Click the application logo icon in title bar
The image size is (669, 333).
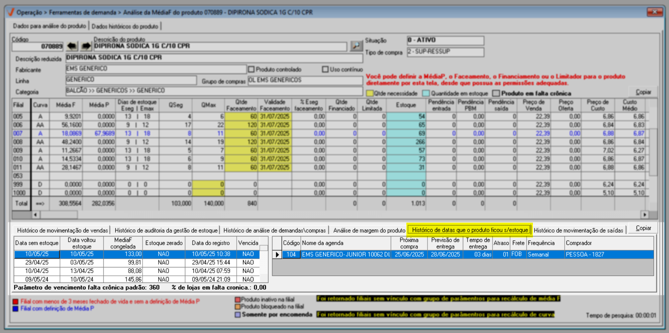[x=10, y=12]
